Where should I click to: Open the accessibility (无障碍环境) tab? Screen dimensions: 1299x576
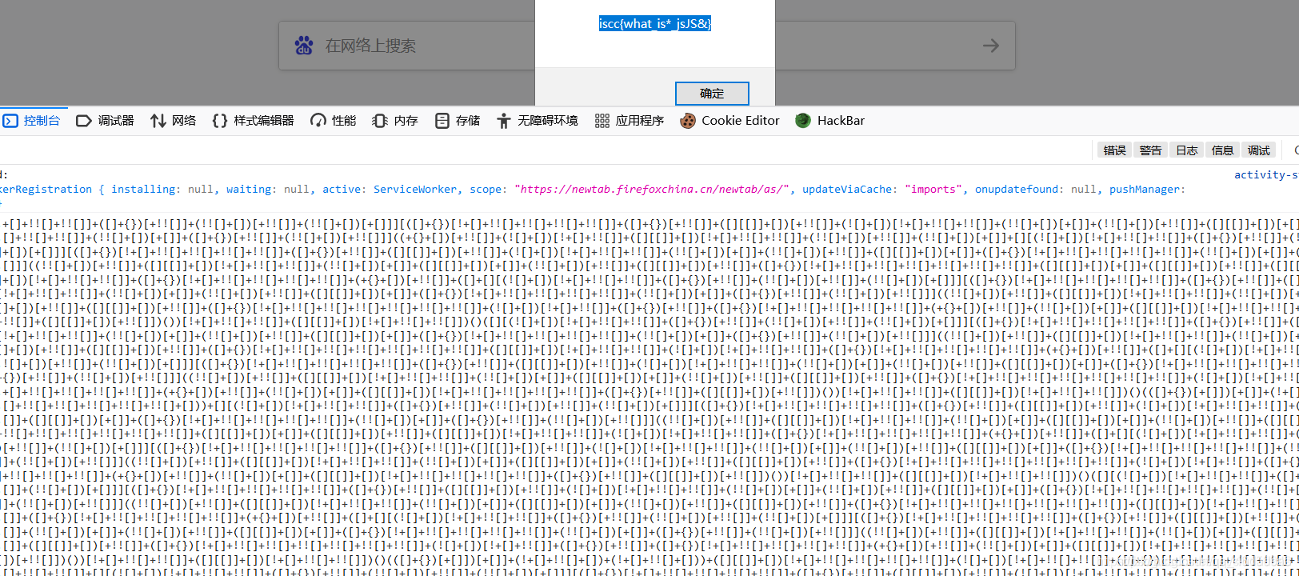[538, 121]
